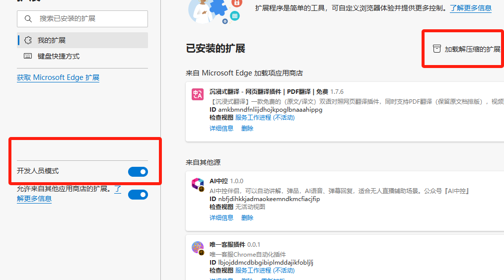Toggle allow extensions from other stores switch
This screenshot has height=280, width=504.
coord(138,195)
